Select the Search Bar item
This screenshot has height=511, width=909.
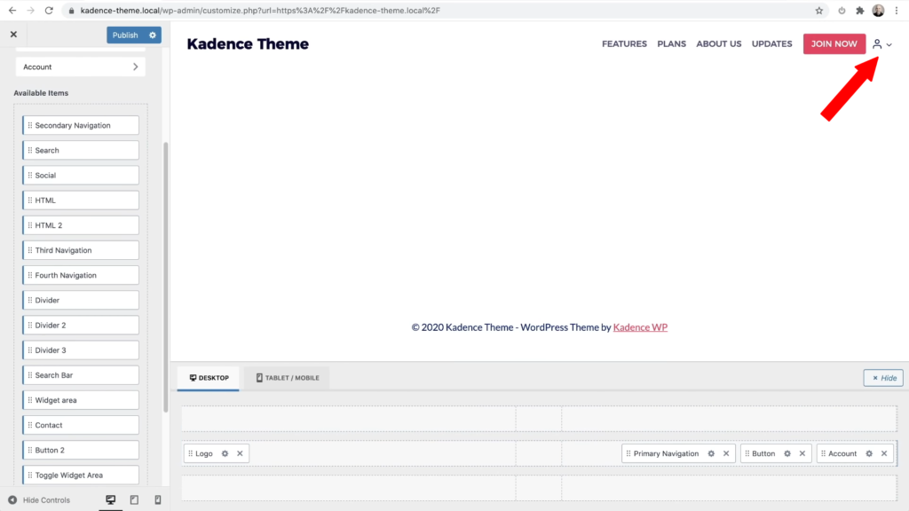tap(81, 375)
